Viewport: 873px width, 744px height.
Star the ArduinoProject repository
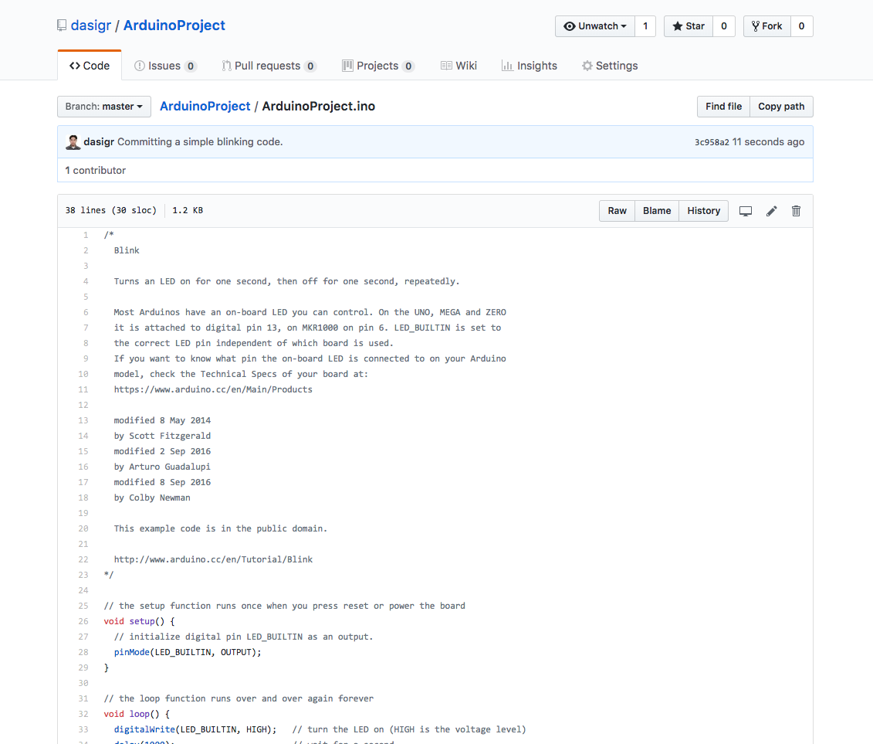[x=689, y=26]
